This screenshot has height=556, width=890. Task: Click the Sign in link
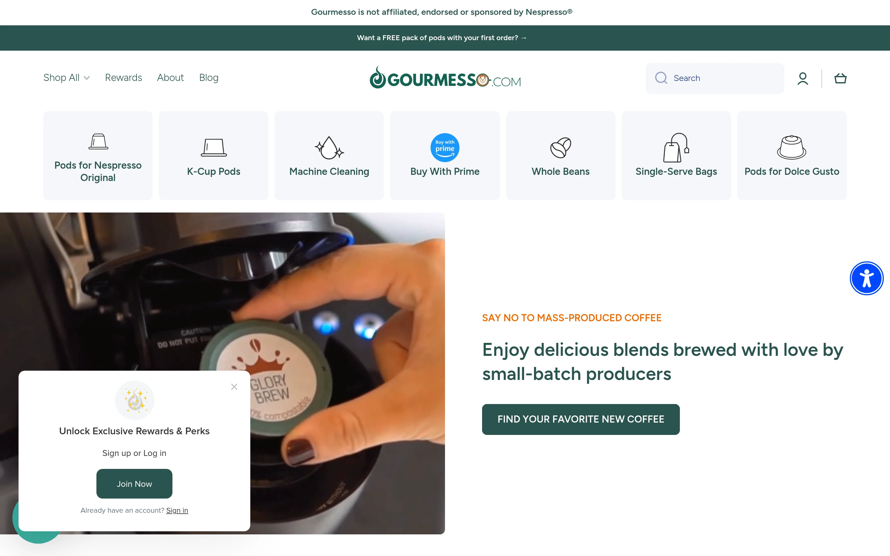(177, 510)
